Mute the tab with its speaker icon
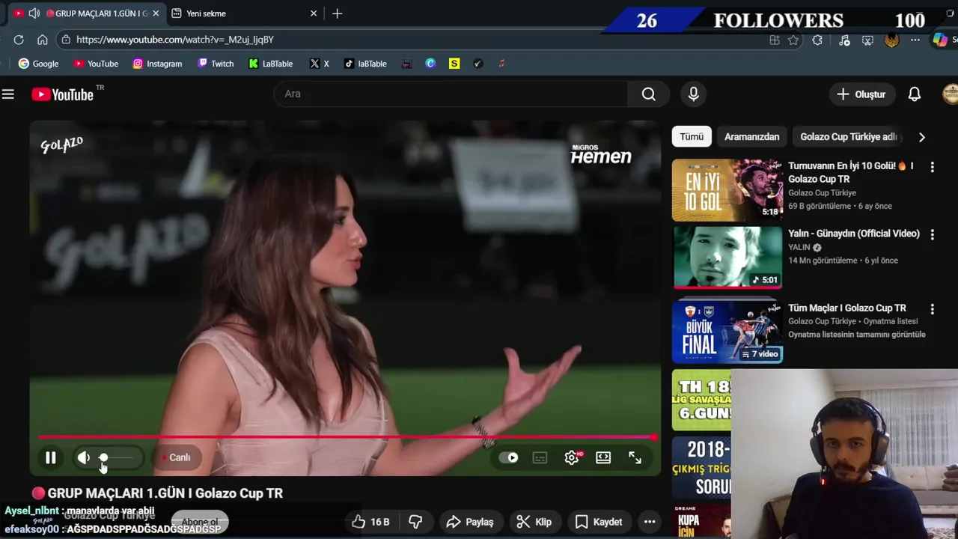958x539 pixels. [x=34, y=13]
